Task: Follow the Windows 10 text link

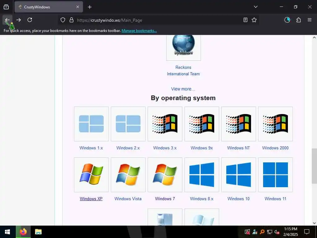Action: (239, 199)
